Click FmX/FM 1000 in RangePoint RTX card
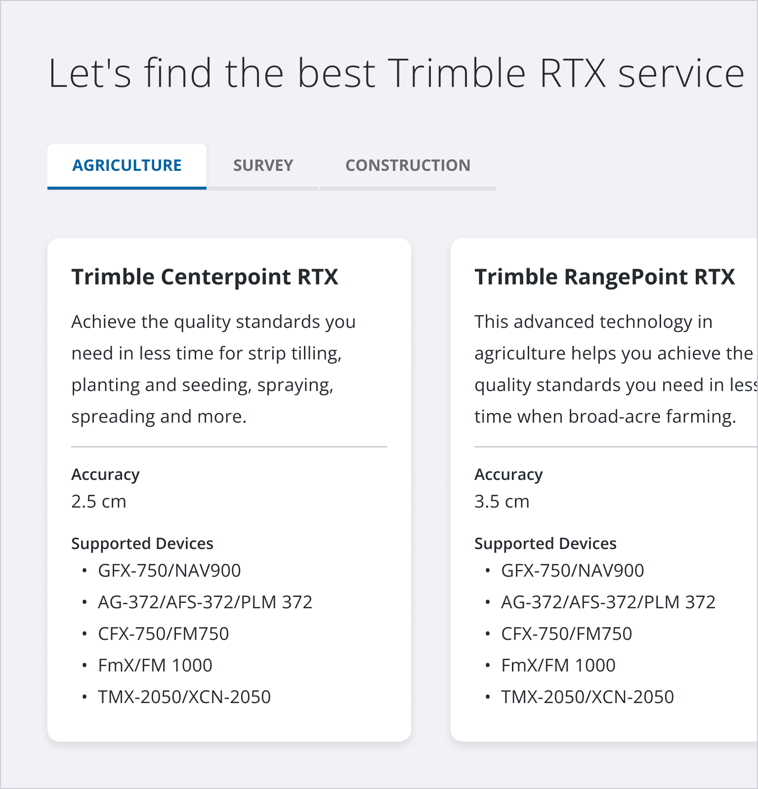758x789 pixels. click(x=558, y=666)
